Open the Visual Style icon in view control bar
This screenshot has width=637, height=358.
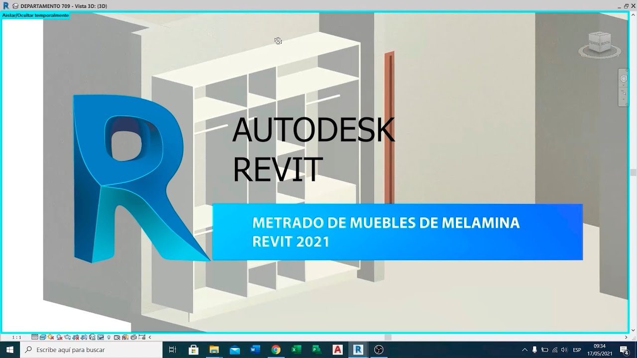[43, 337]
